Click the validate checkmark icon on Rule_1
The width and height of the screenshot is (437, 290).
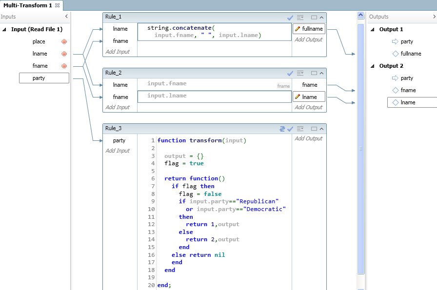[290, 18]
